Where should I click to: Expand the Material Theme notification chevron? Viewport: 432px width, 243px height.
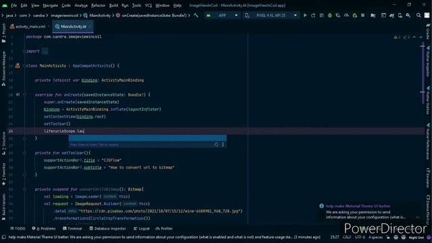click(x=418, y=217)
